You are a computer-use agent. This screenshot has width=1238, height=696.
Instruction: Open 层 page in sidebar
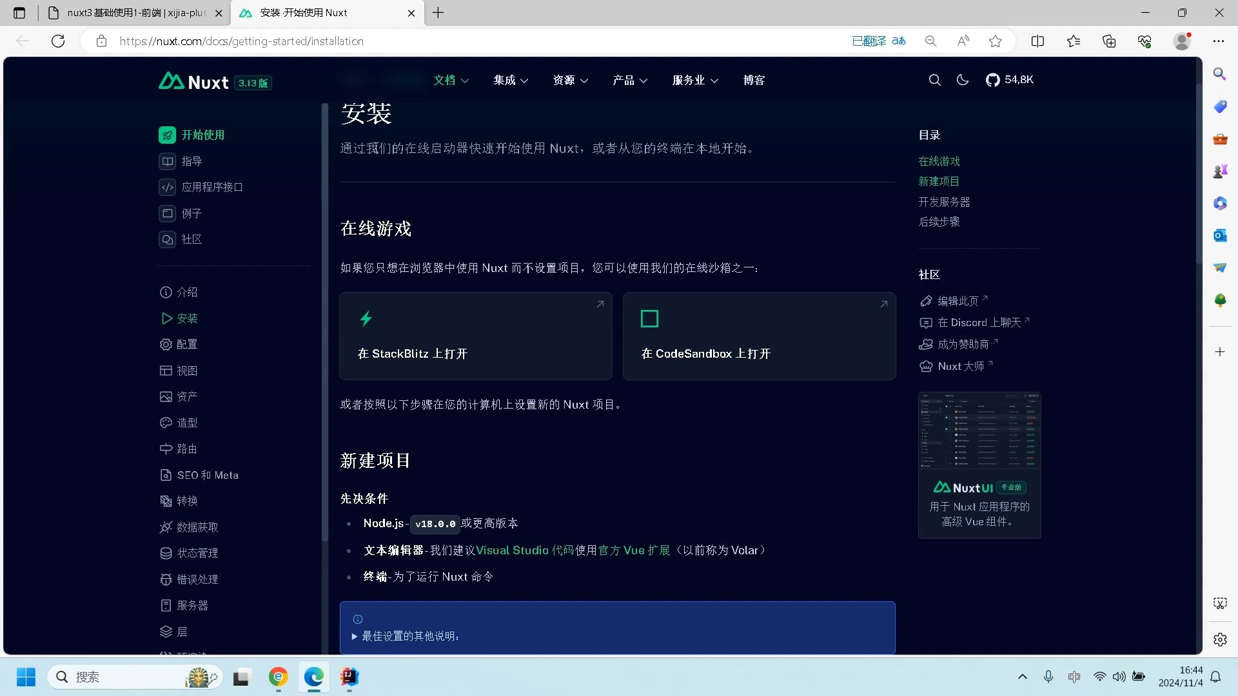[173, 632]
